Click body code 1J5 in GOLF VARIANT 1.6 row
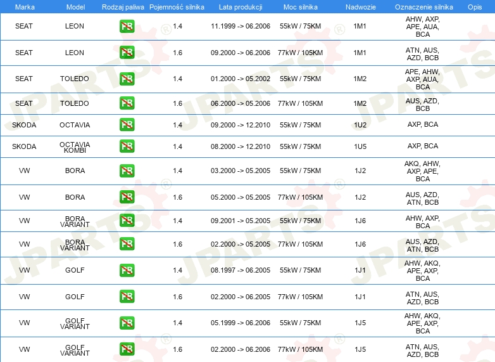 360,349
